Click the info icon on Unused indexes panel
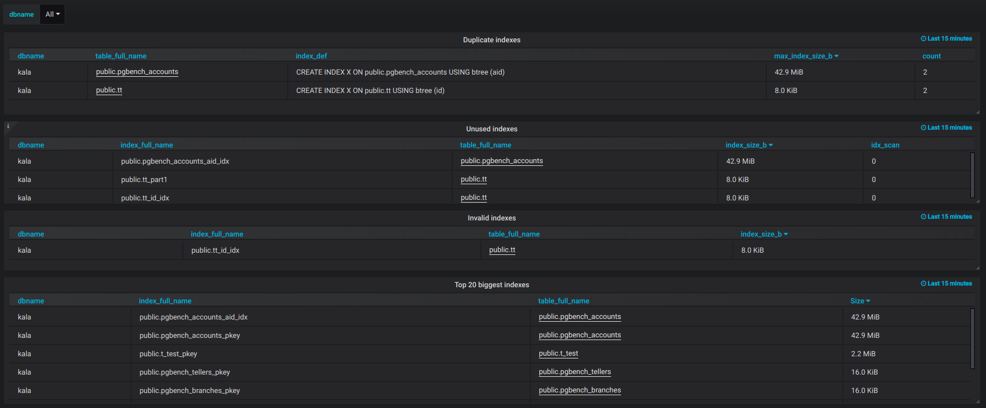Image resolution: width=986 pixels, height=408 pixels. (8, 126)
